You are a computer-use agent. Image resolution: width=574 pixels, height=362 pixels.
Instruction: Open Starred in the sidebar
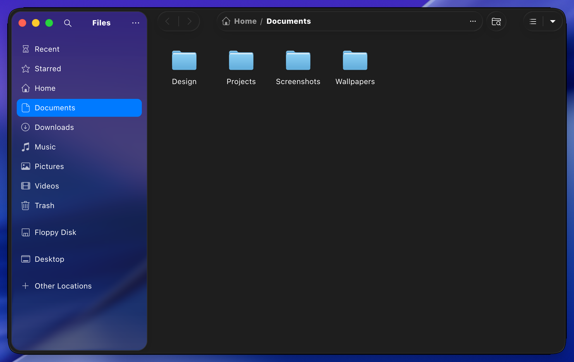tap(79, 69)
